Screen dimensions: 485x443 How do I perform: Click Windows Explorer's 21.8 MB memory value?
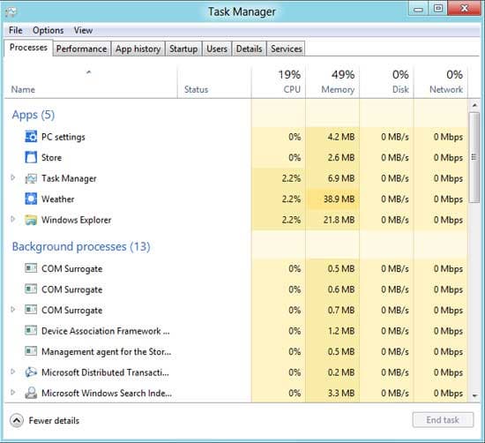pos(339,220)
